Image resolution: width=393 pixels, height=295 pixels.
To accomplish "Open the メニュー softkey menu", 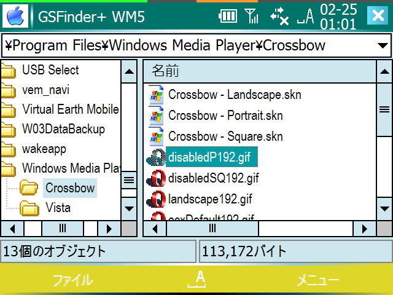I will [318, 280].
